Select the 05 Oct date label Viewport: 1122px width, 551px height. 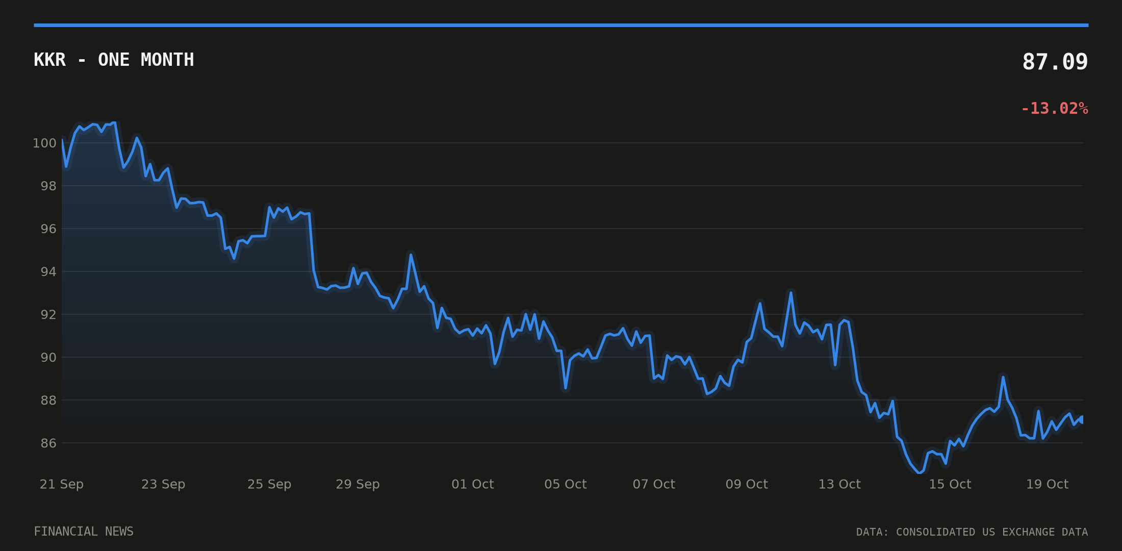(566, 484)
